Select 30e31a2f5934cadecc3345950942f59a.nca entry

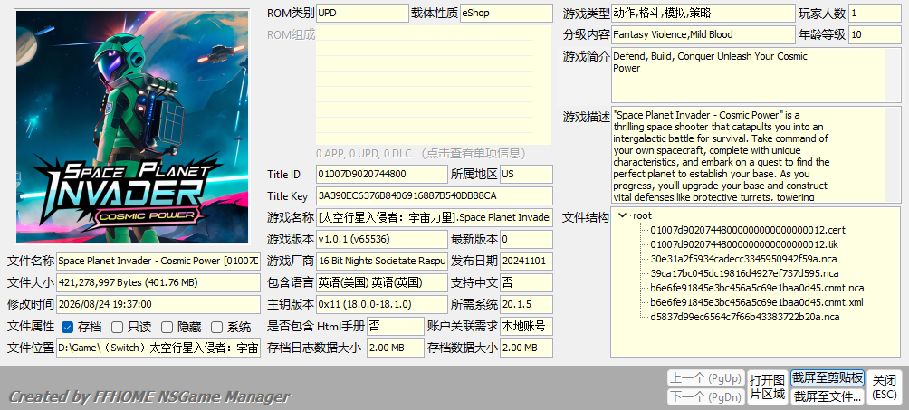coord(744,259)
